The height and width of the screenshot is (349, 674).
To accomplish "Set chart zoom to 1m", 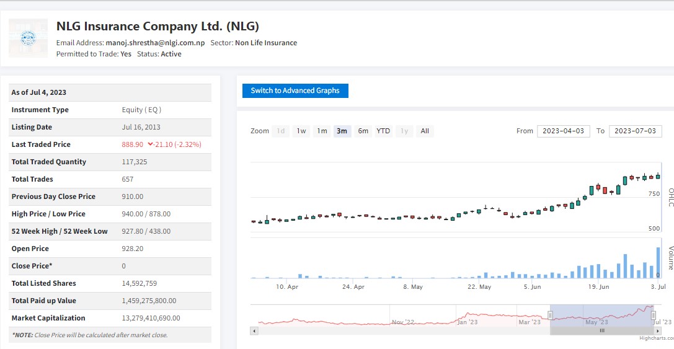I will coord(322,131).
